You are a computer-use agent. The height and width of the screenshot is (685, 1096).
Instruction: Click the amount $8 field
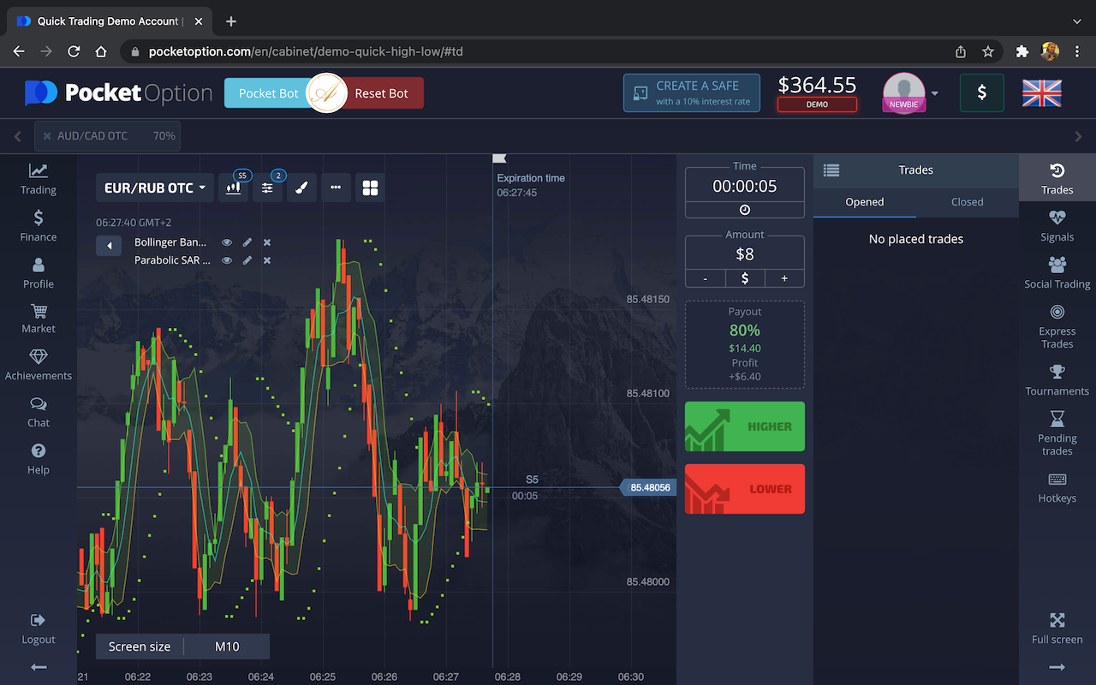click(x=745, y=254)
